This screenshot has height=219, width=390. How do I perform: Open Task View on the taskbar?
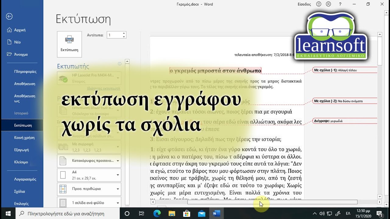coord(142,214)
